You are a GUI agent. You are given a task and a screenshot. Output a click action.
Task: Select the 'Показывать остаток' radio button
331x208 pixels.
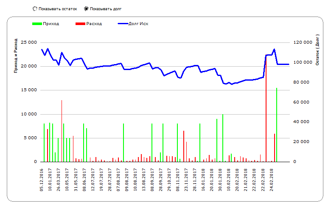(35, 9)
